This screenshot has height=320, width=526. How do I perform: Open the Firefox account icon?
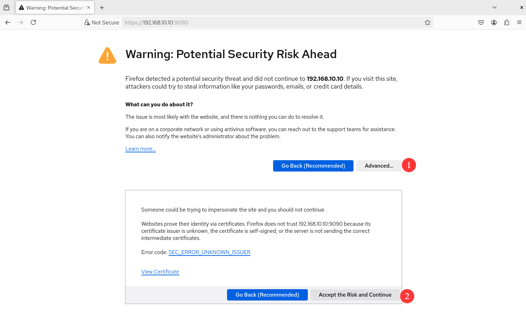point(494,22)
